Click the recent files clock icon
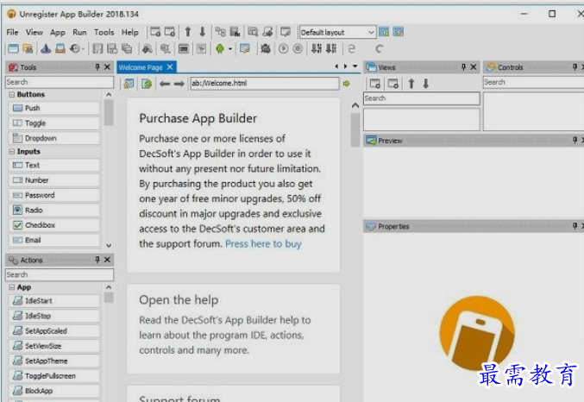Screen dimensions: 584x402 click(76, 49)
